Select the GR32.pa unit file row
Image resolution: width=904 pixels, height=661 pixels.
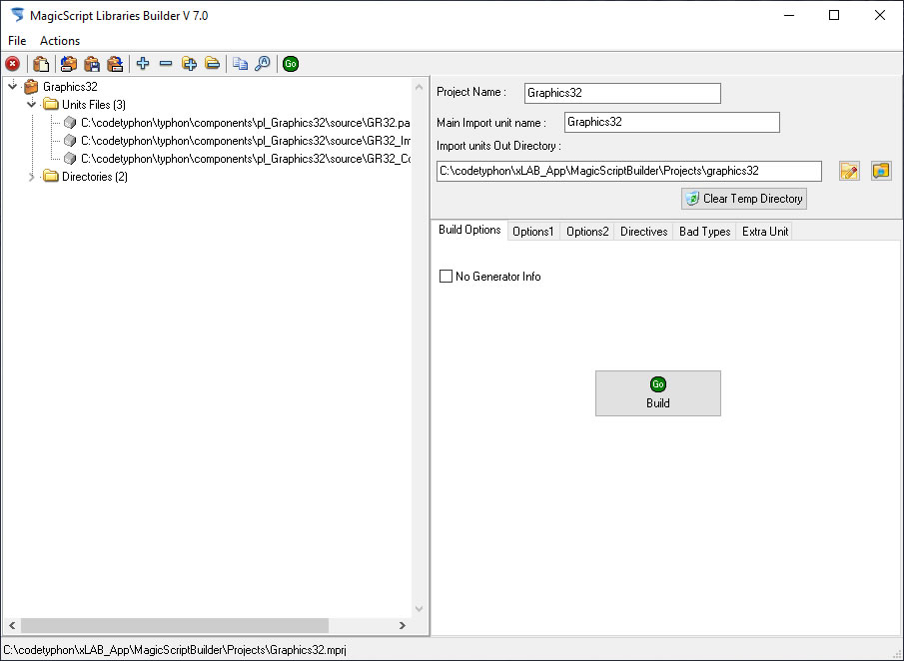point(245,123)
